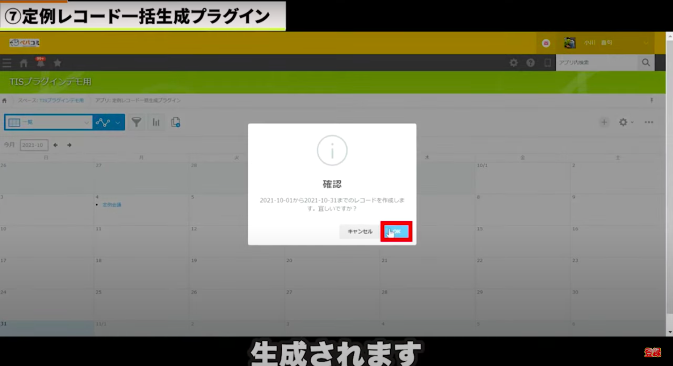
Task: Click the OK button in confirmation dialog
Action: pos(396,232)
